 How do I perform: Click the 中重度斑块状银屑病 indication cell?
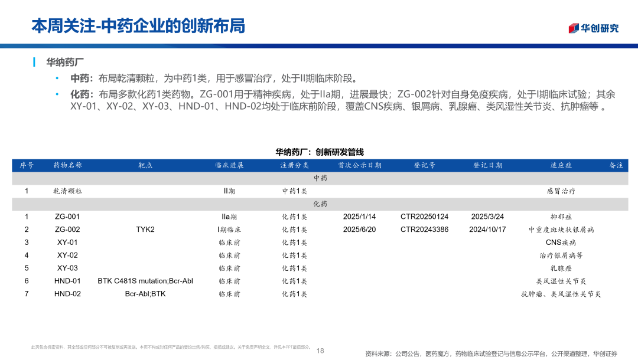click(x=561, y=230)
